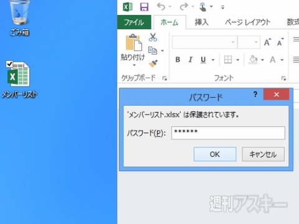Viewport: 299px width, 224px height.
Task: Click the Excel application logo icon
Action: coord(128,7)
